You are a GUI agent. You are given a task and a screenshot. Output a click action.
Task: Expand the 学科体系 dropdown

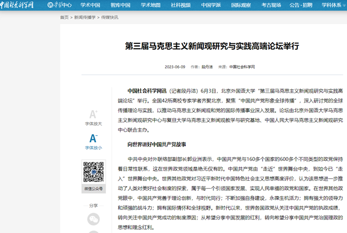[x=333, y=5]
